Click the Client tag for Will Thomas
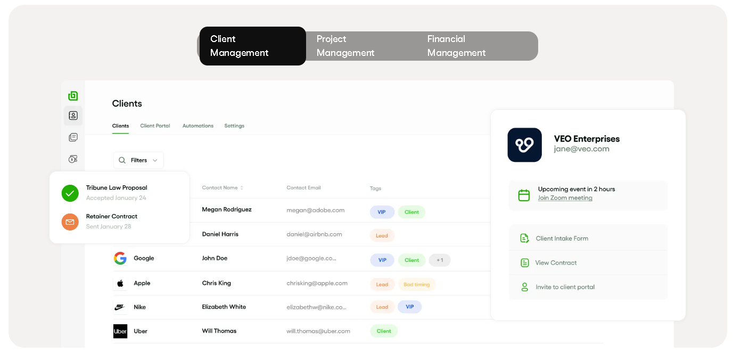This screenshot has height=353, width=733. pos(384,331)
